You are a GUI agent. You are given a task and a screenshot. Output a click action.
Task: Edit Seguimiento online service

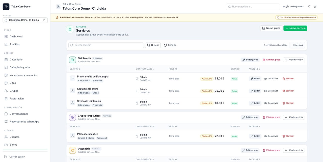click(255, 91)
